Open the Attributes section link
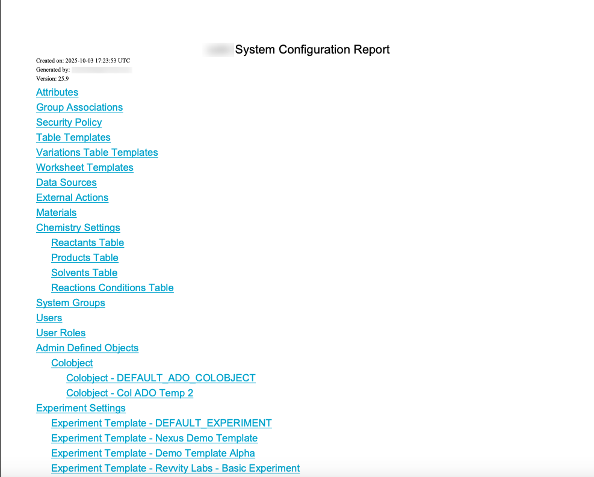 pos(57,92)
